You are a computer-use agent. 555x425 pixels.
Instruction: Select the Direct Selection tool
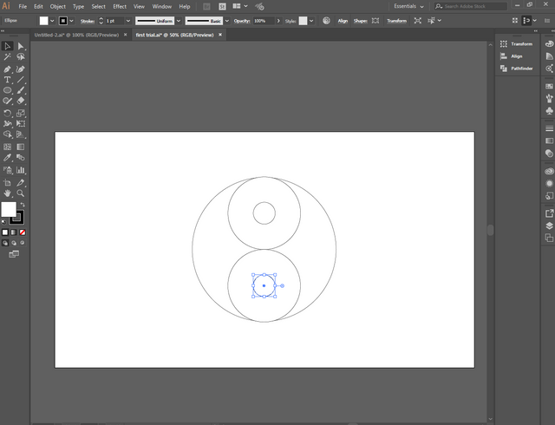pos(21,46)
